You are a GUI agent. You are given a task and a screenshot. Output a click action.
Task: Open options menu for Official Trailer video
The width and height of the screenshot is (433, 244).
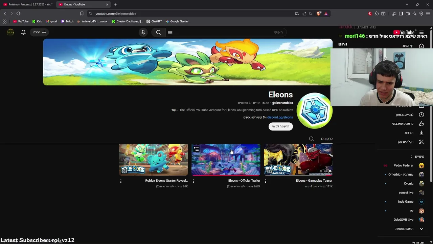click(x=193, y=181)
